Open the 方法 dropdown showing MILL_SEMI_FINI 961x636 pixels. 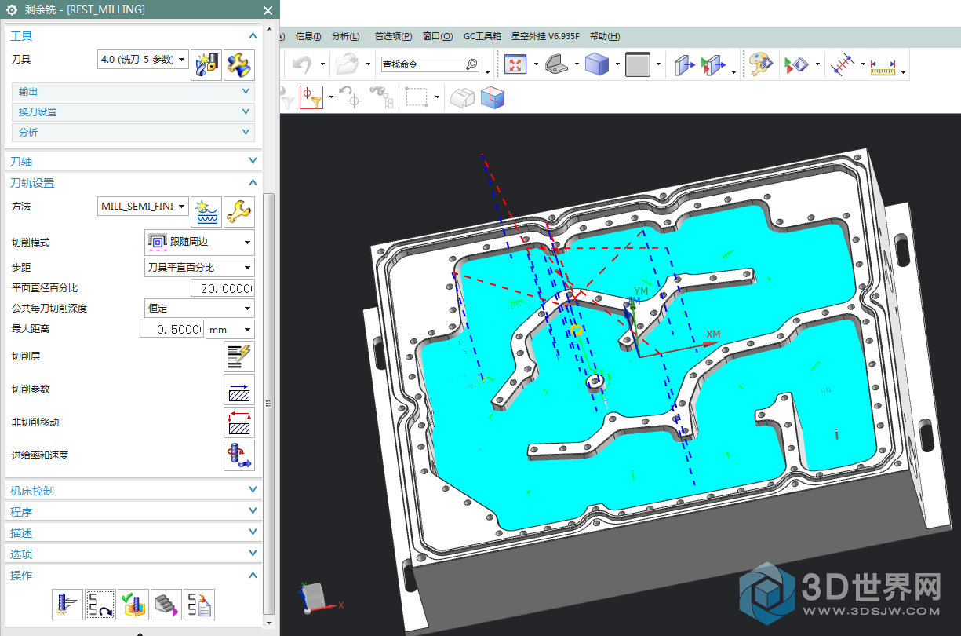143,207
